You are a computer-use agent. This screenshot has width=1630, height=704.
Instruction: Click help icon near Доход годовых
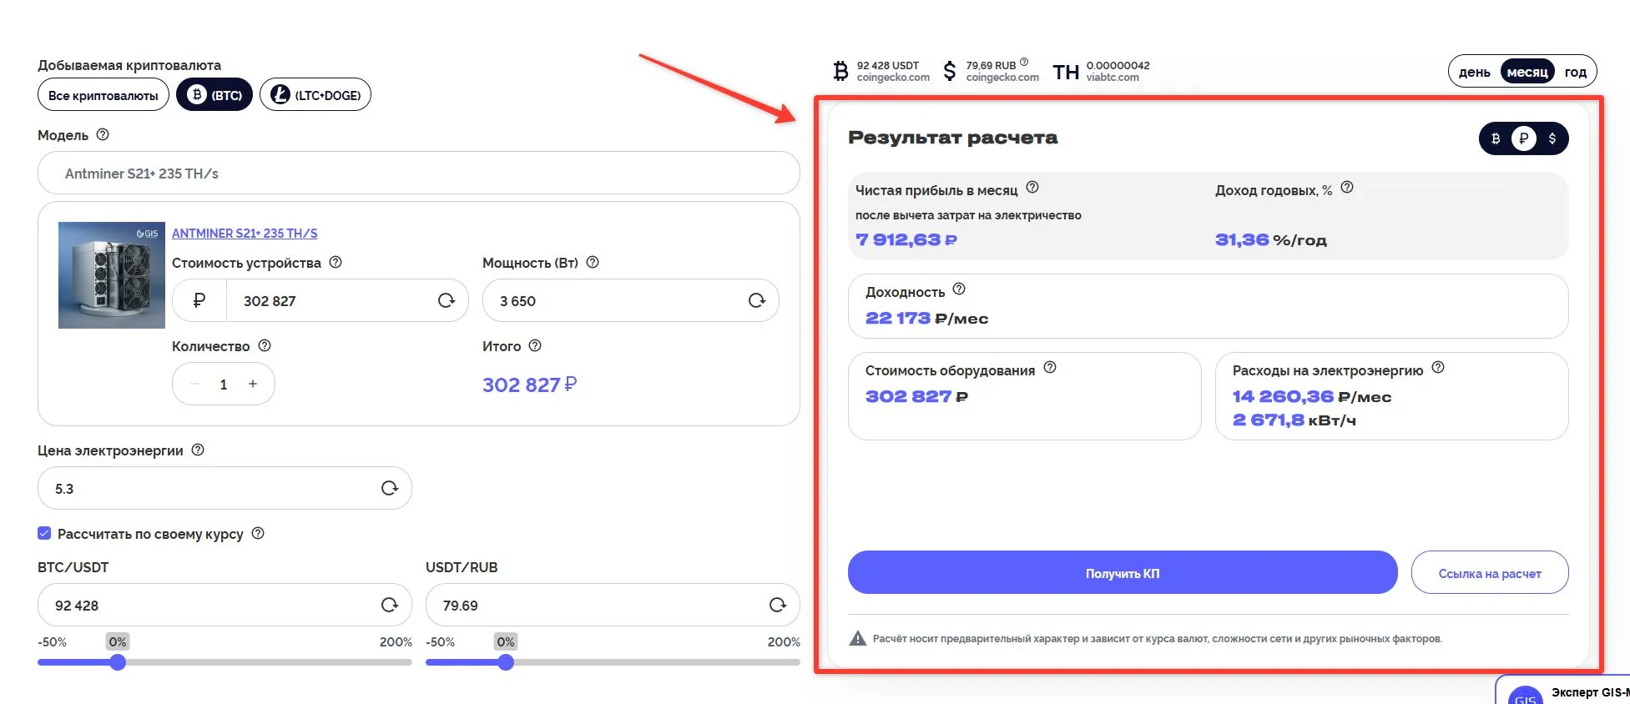point(1347,188)
